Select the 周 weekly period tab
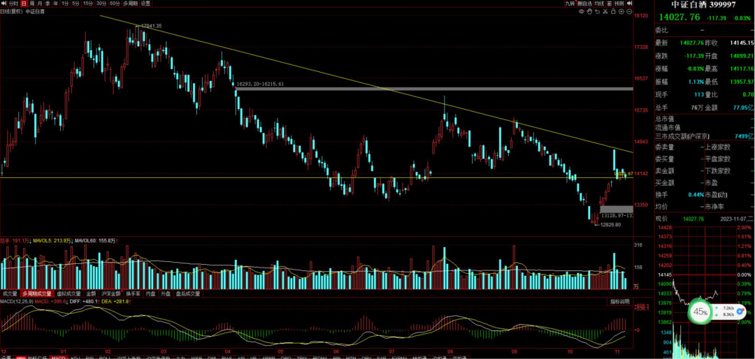Screen dimensions: 755x359 coord(31,3)
